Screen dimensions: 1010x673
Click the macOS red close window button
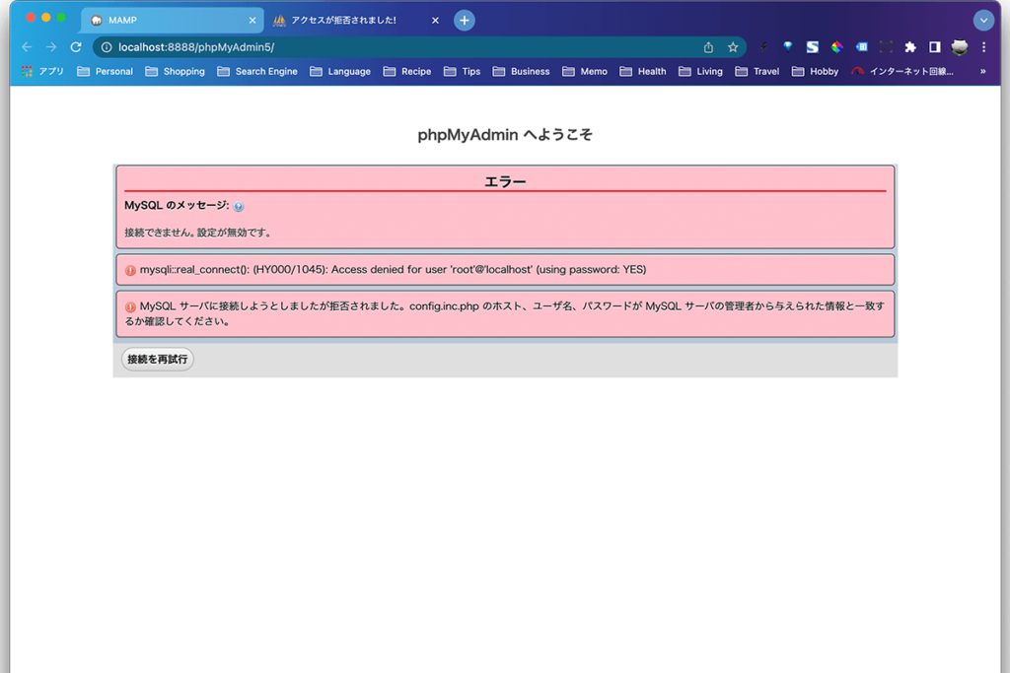point(31,18)
